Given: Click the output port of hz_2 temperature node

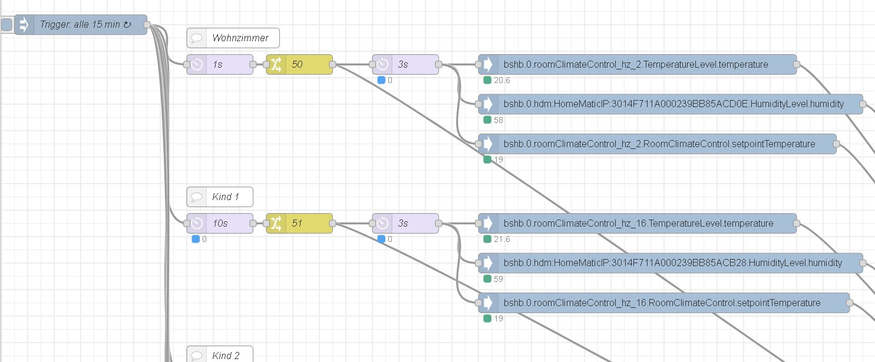Looking at the screenshot, I should (x=797, y=65).
